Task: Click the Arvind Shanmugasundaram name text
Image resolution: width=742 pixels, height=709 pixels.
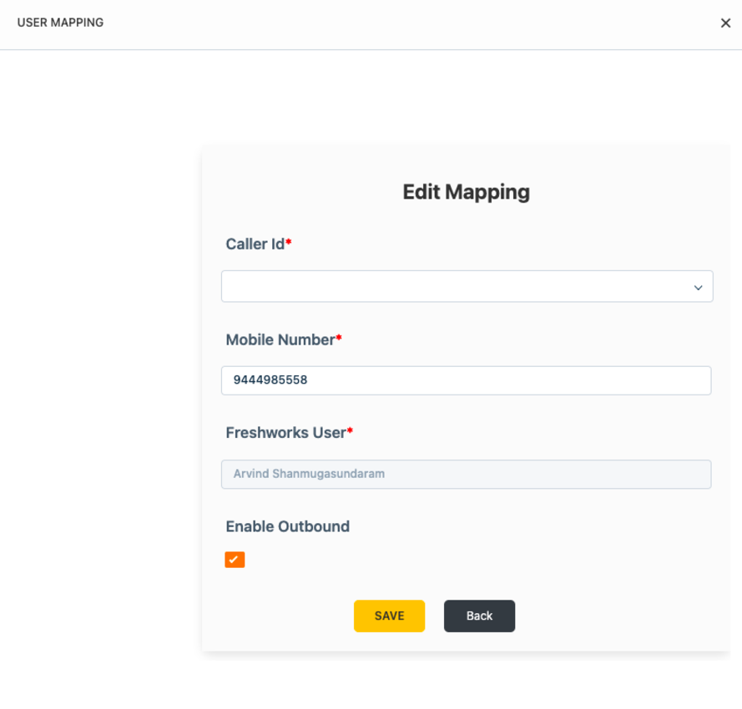Action: coord(309,474)
